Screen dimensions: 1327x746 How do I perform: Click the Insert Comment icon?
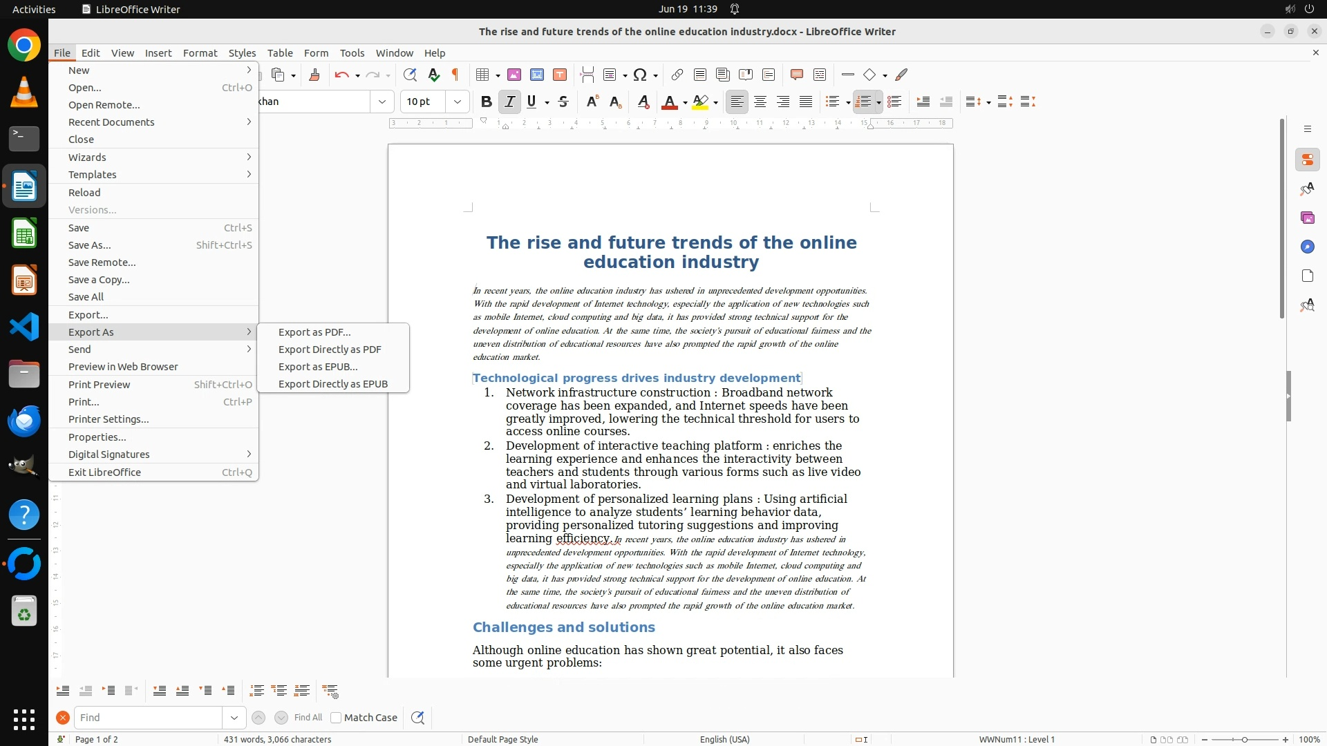click(796, 75)
